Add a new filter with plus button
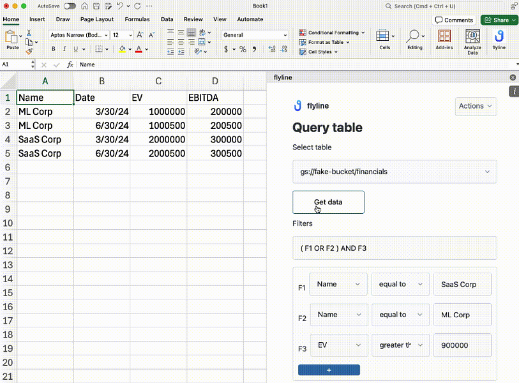The width and height of the screenshot is (519, 383). point(329,370)
